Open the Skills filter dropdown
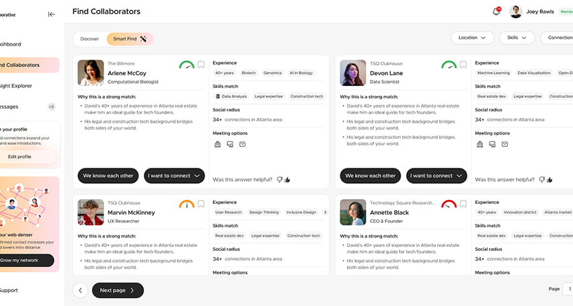 (517, 38)
